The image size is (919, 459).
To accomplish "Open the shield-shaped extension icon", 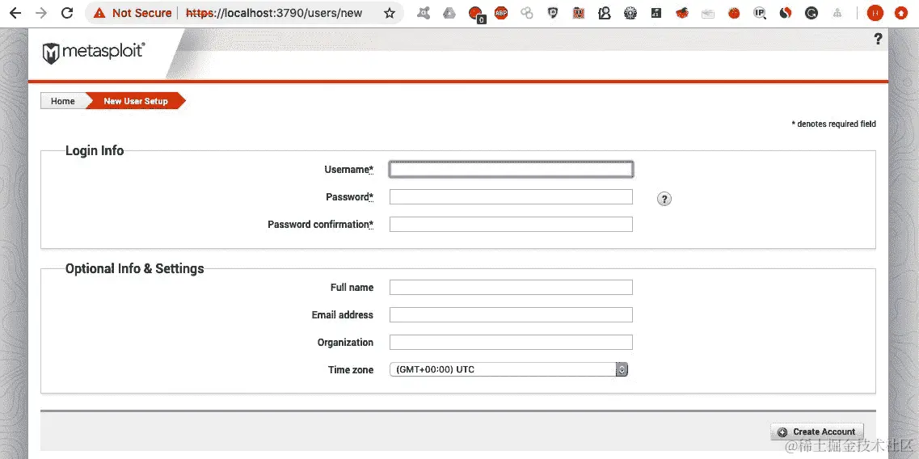I will coord(553,13).
